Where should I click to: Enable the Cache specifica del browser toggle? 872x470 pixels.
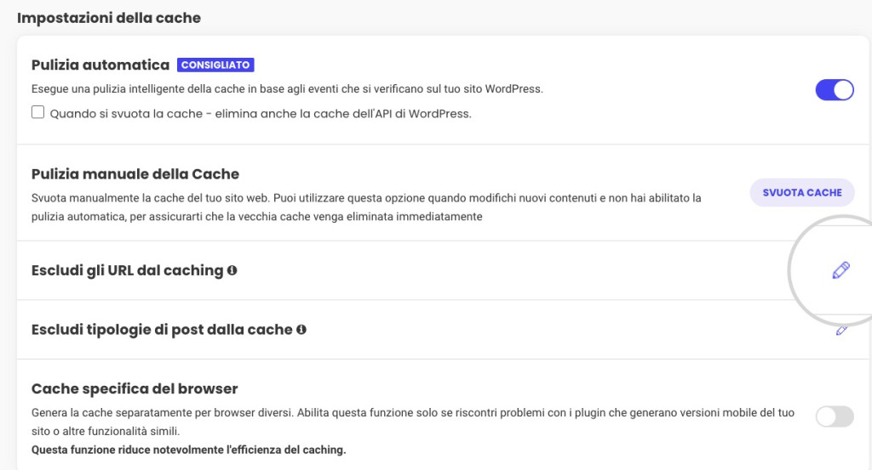pyautogui.click(x=835, y=416)
